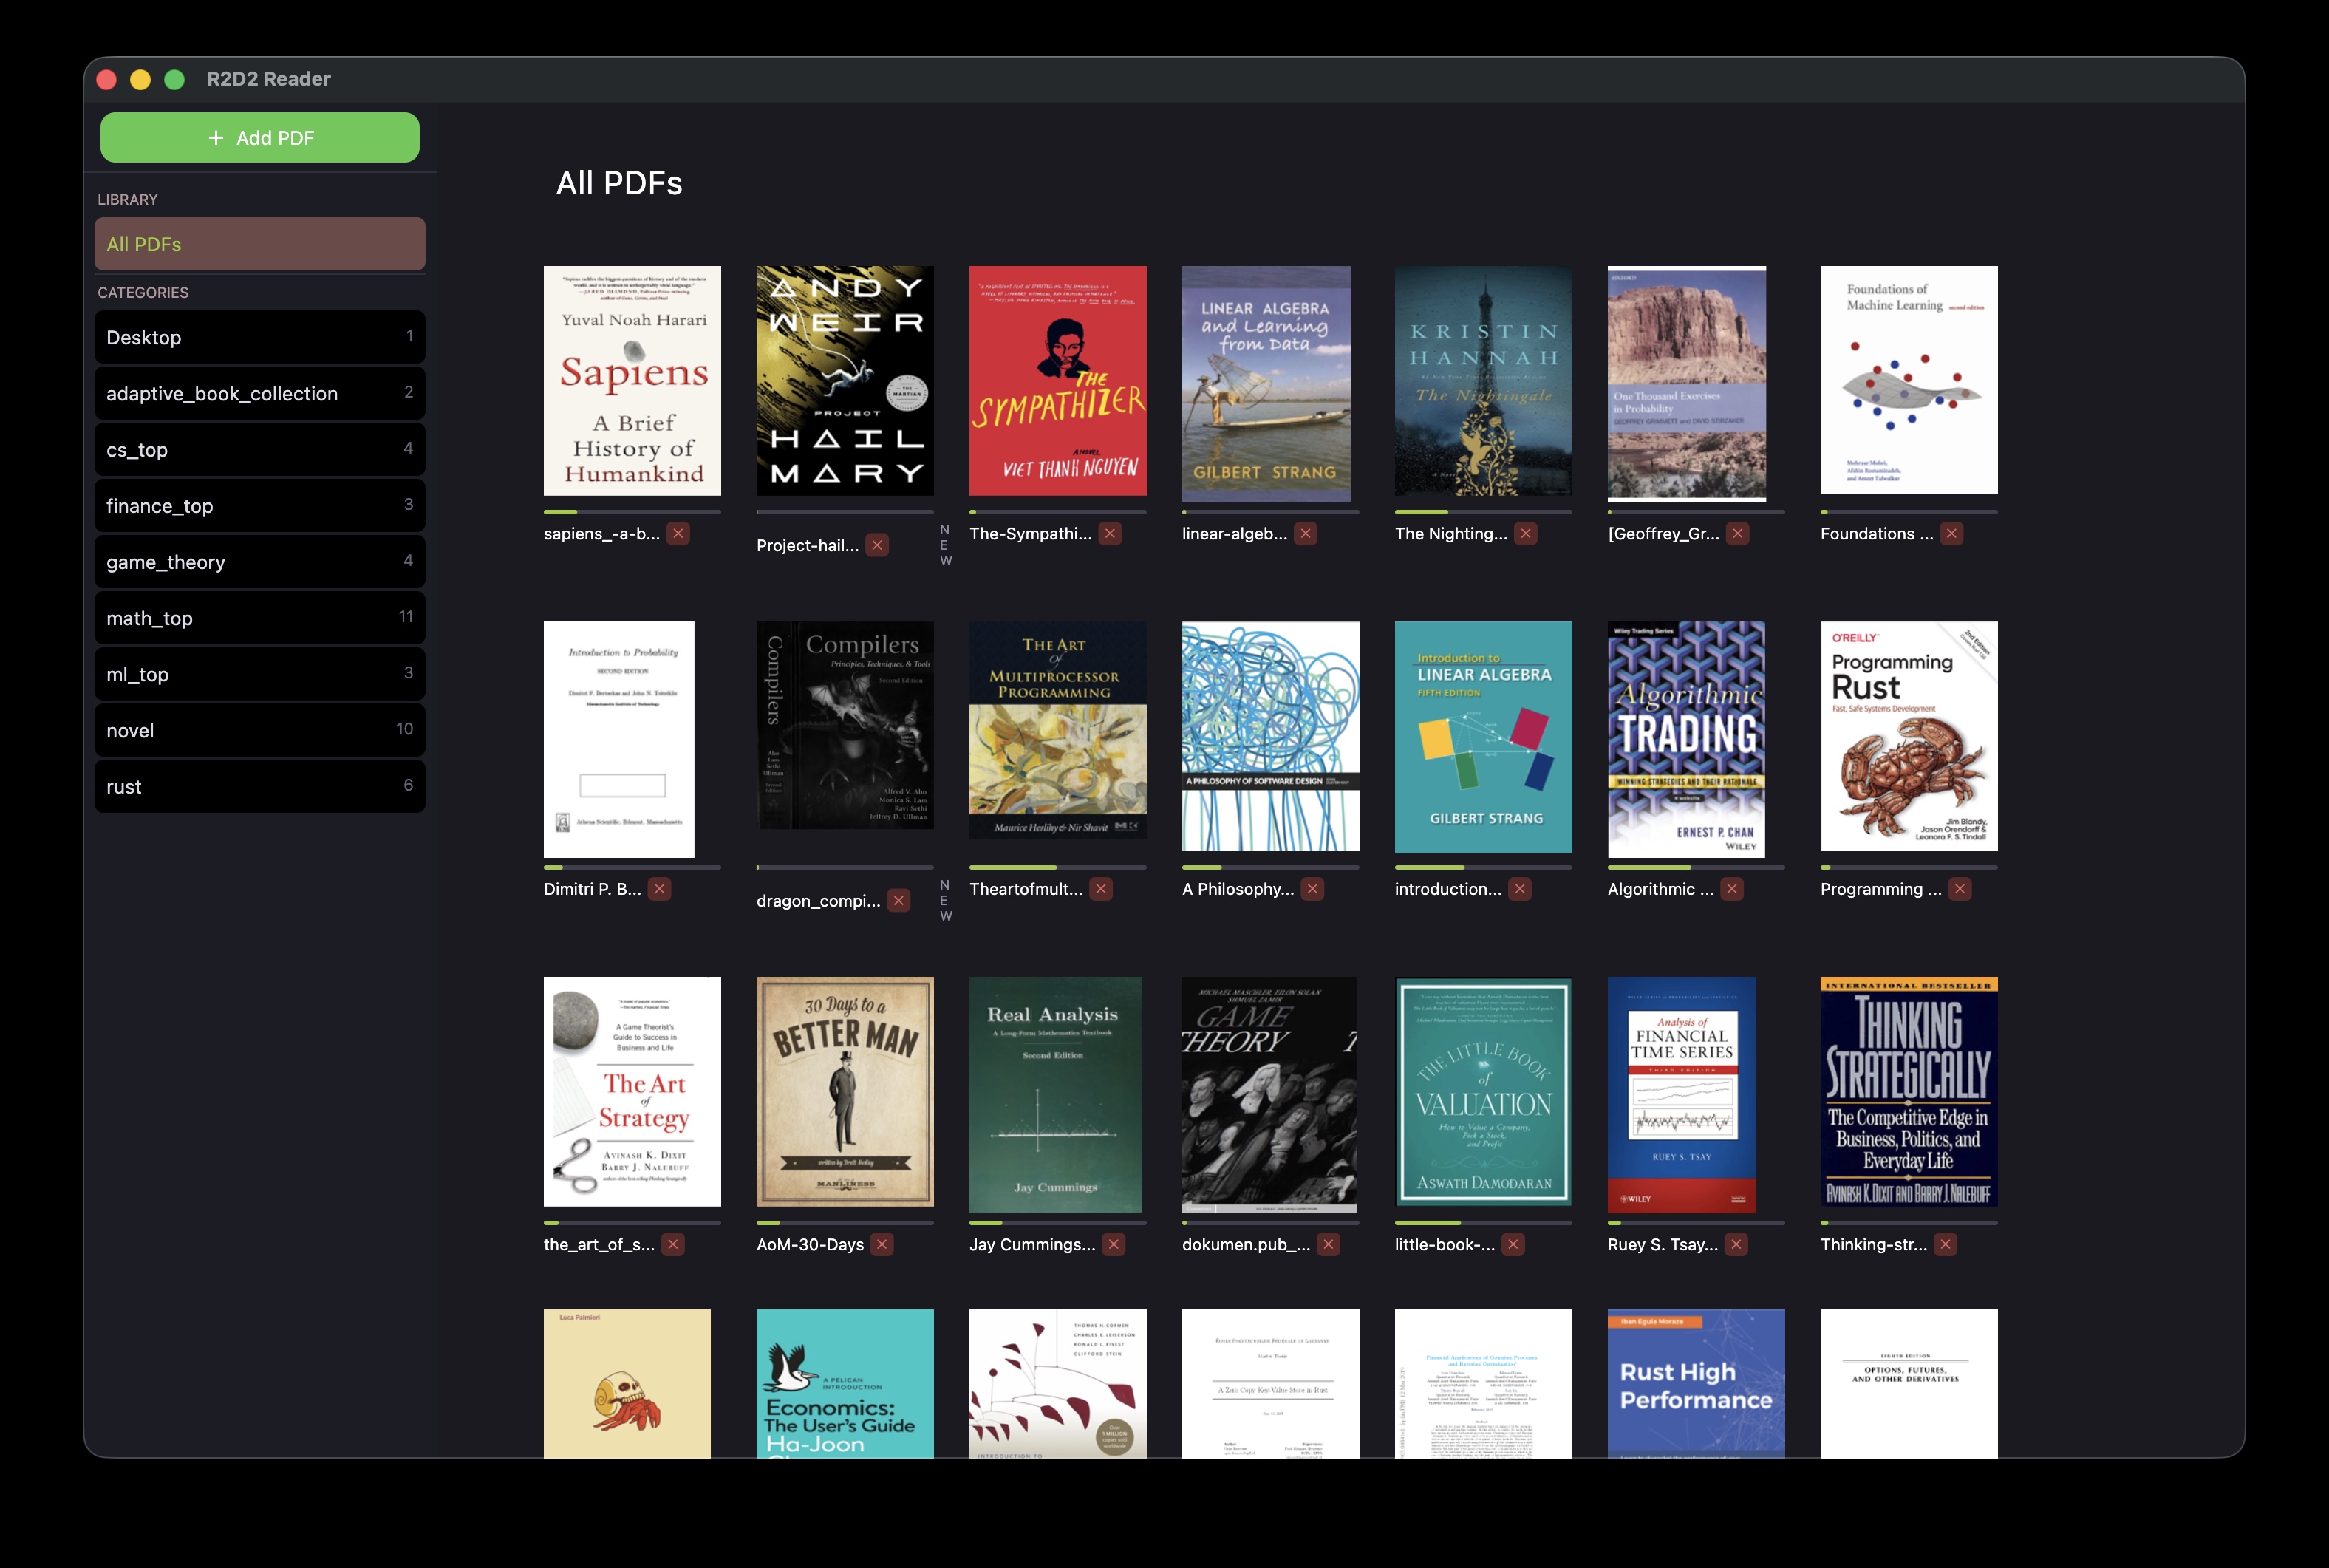Open the finance_top category
This screenshot has width=2329, height=1568.
[260, 505]
